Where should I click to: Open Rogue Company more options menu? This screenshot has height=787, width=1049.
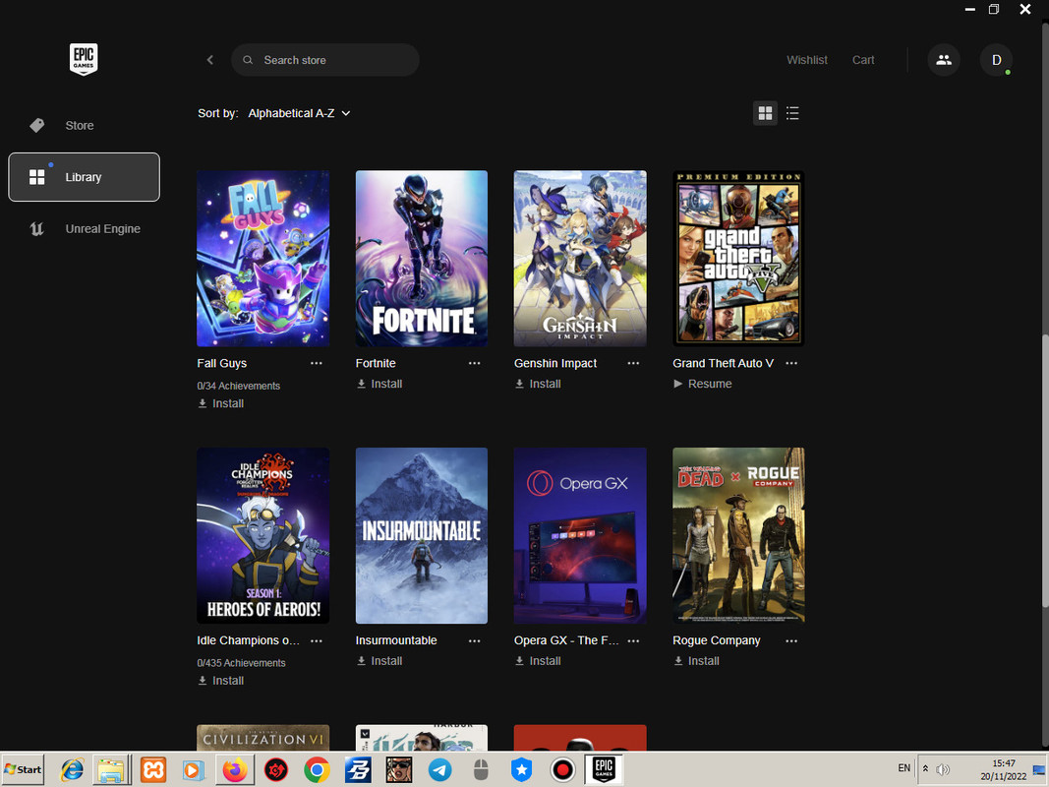791,641
